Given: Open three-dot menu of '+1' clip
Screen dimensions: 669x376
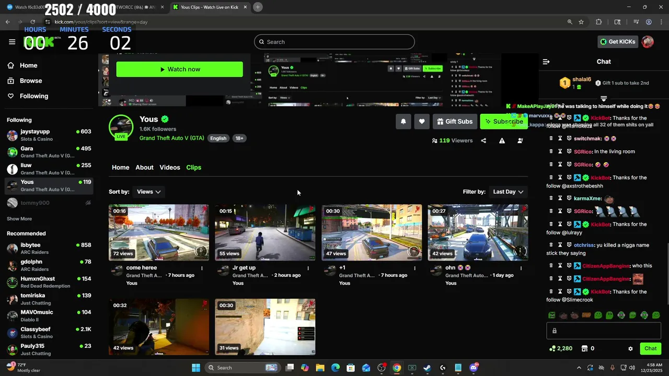Looking at the screenshot, I should pos(415,268).
